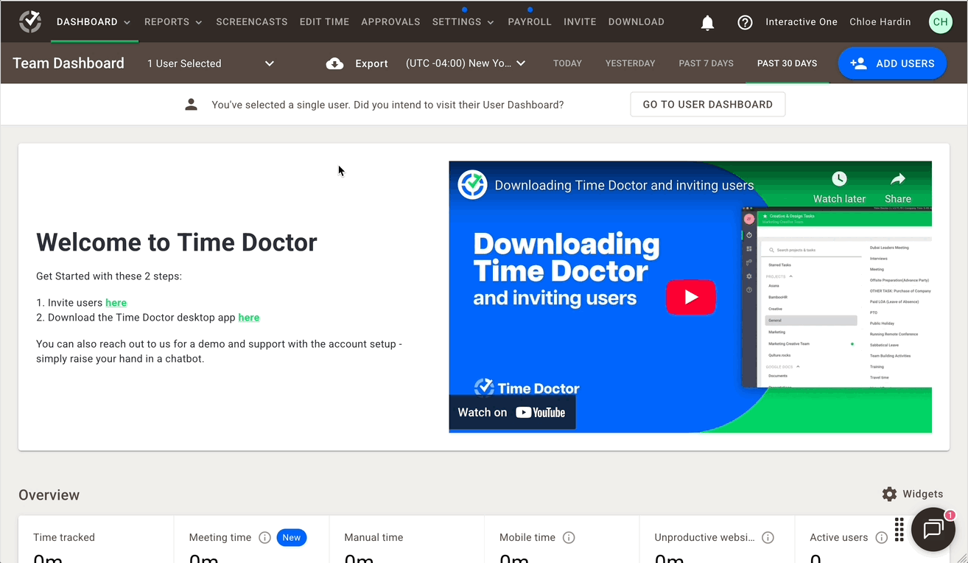The height and width of the screenshot is (563, 968).
Task: Click the Meeting time info icon
Action: point(264,537)
